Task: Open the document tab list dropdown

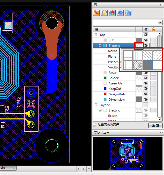Action: click(89, 169)
